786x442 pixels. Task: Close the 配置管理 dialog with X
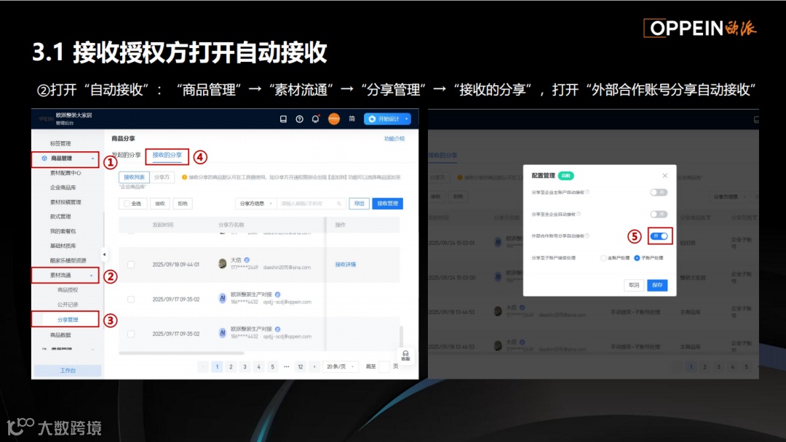664,176
